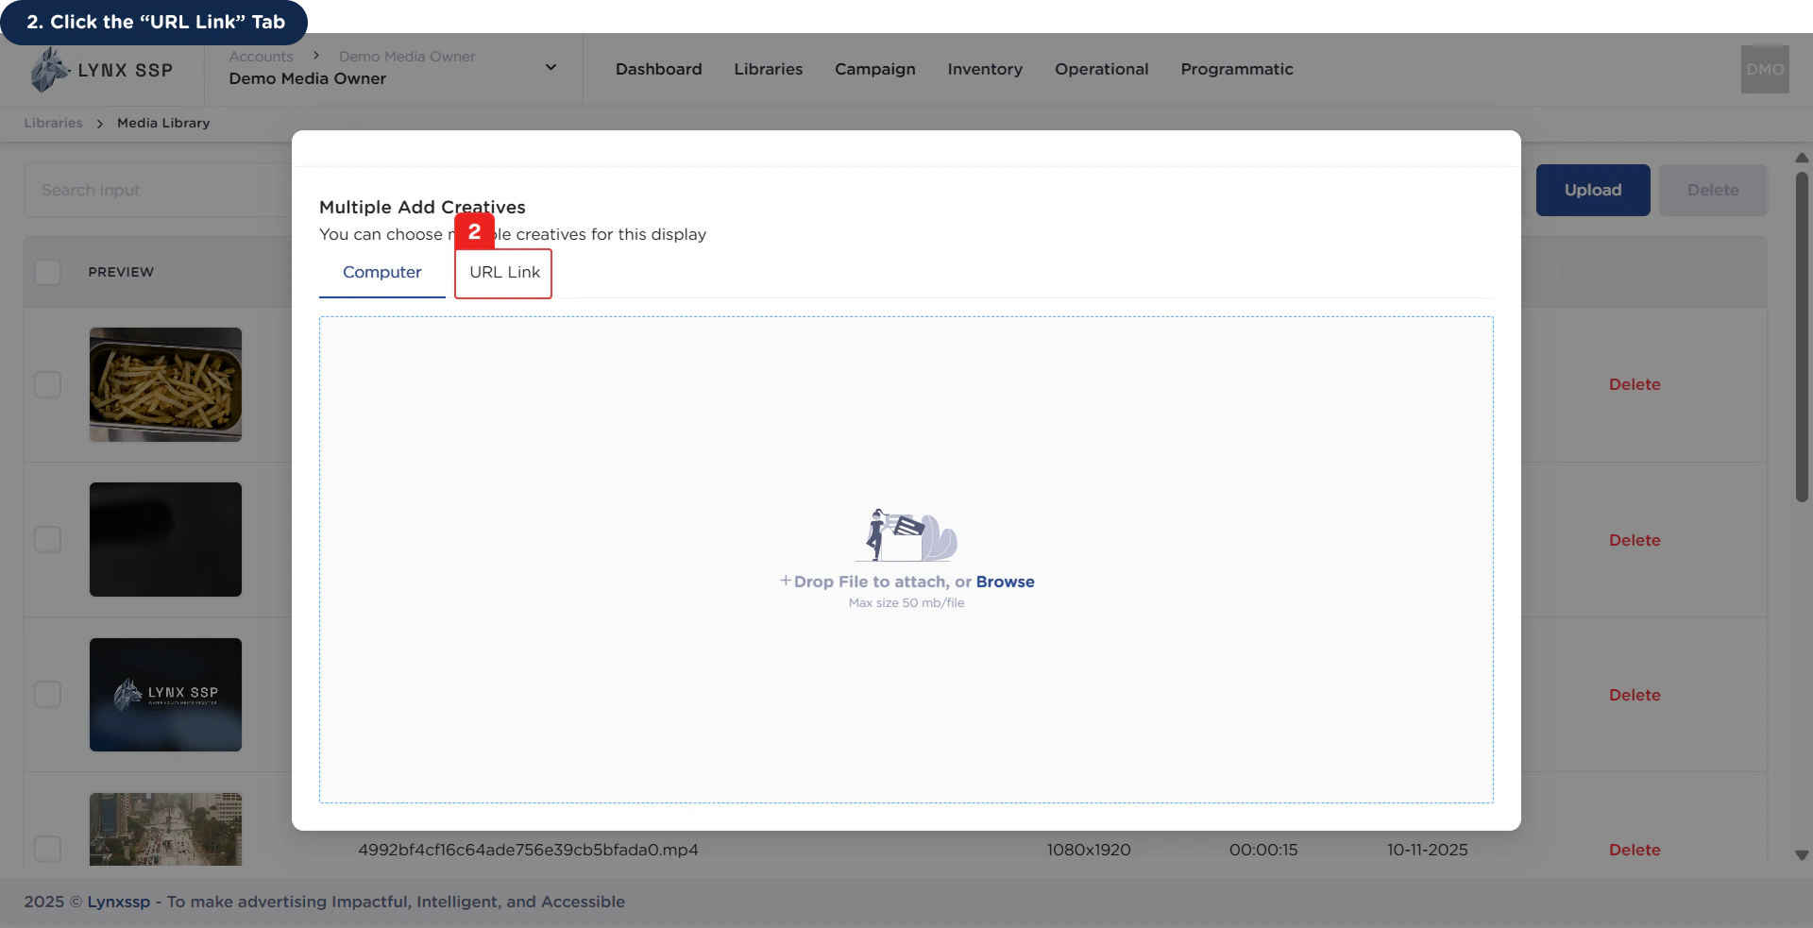Click the Max size 50 mb/file note

pos(906,603)
